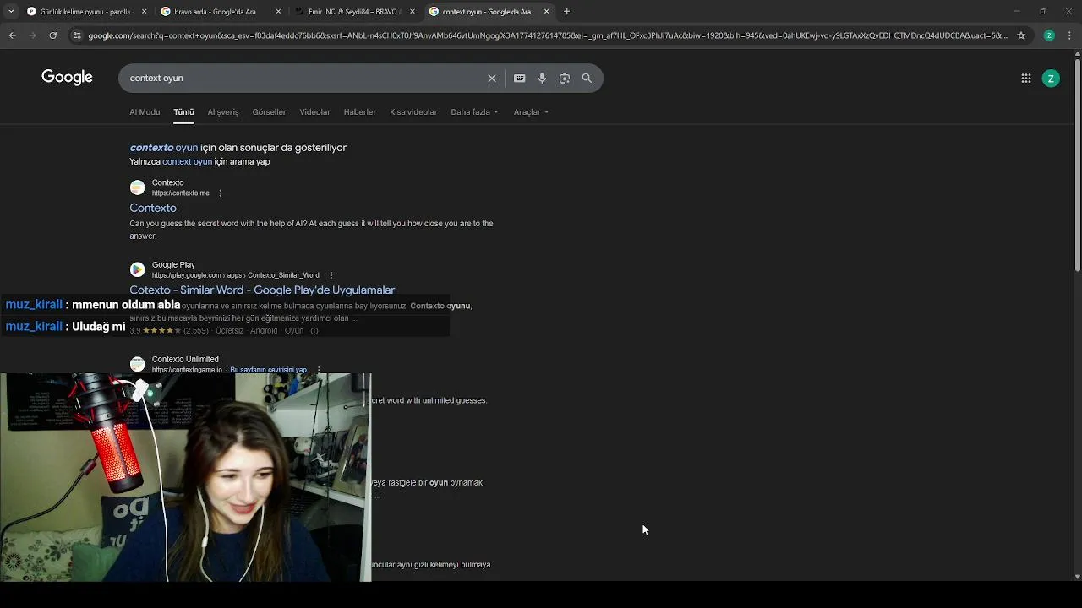Screen dimensions: 1082x608
Task: Go to the Google logo homepage
Action: (67, 78)
